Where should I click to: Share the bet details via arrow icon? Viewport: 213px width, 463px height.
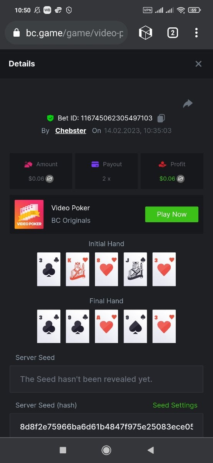pos(188,103)
